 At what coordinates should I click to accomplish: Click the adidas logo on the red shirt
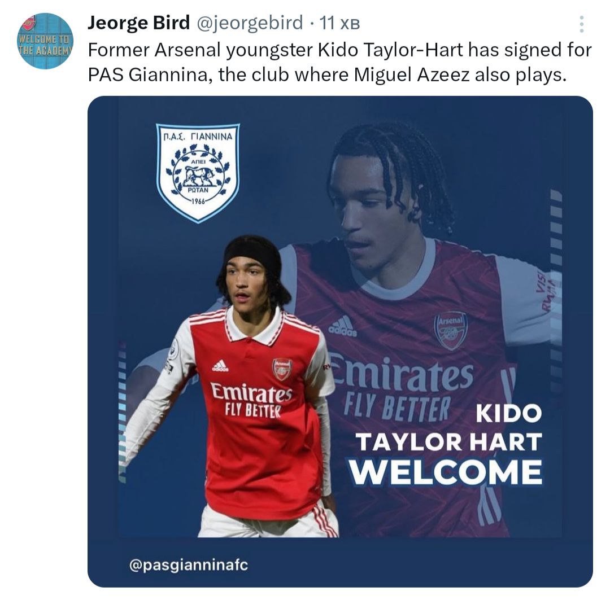point(220,366)
